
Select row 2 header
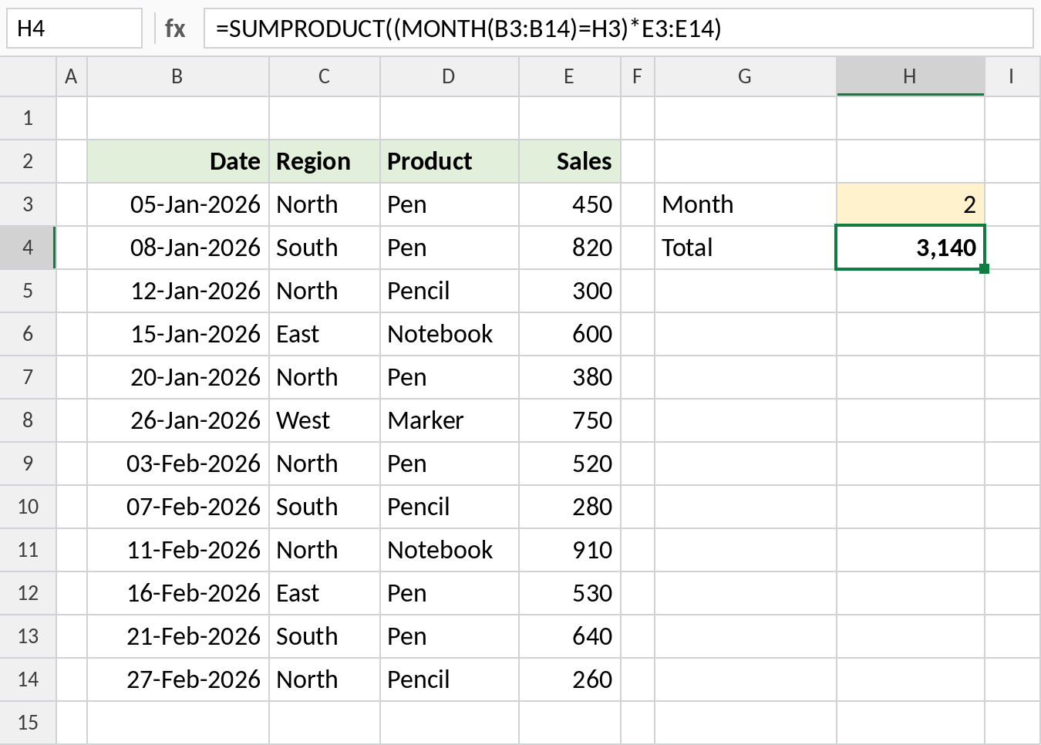tap(28, 161)
